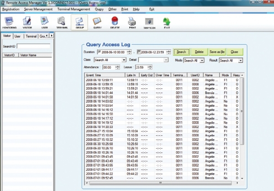This screenshot has height=191, width=274.
Task: Open the Terminal toolbar icon
Action: (62, 21)
